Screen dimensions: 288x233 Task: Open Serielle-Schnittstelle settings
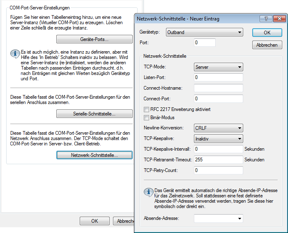pos(94,114)
